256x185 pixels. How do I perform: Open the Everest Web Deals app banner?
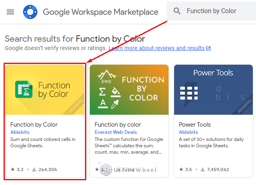coord(129,90)
